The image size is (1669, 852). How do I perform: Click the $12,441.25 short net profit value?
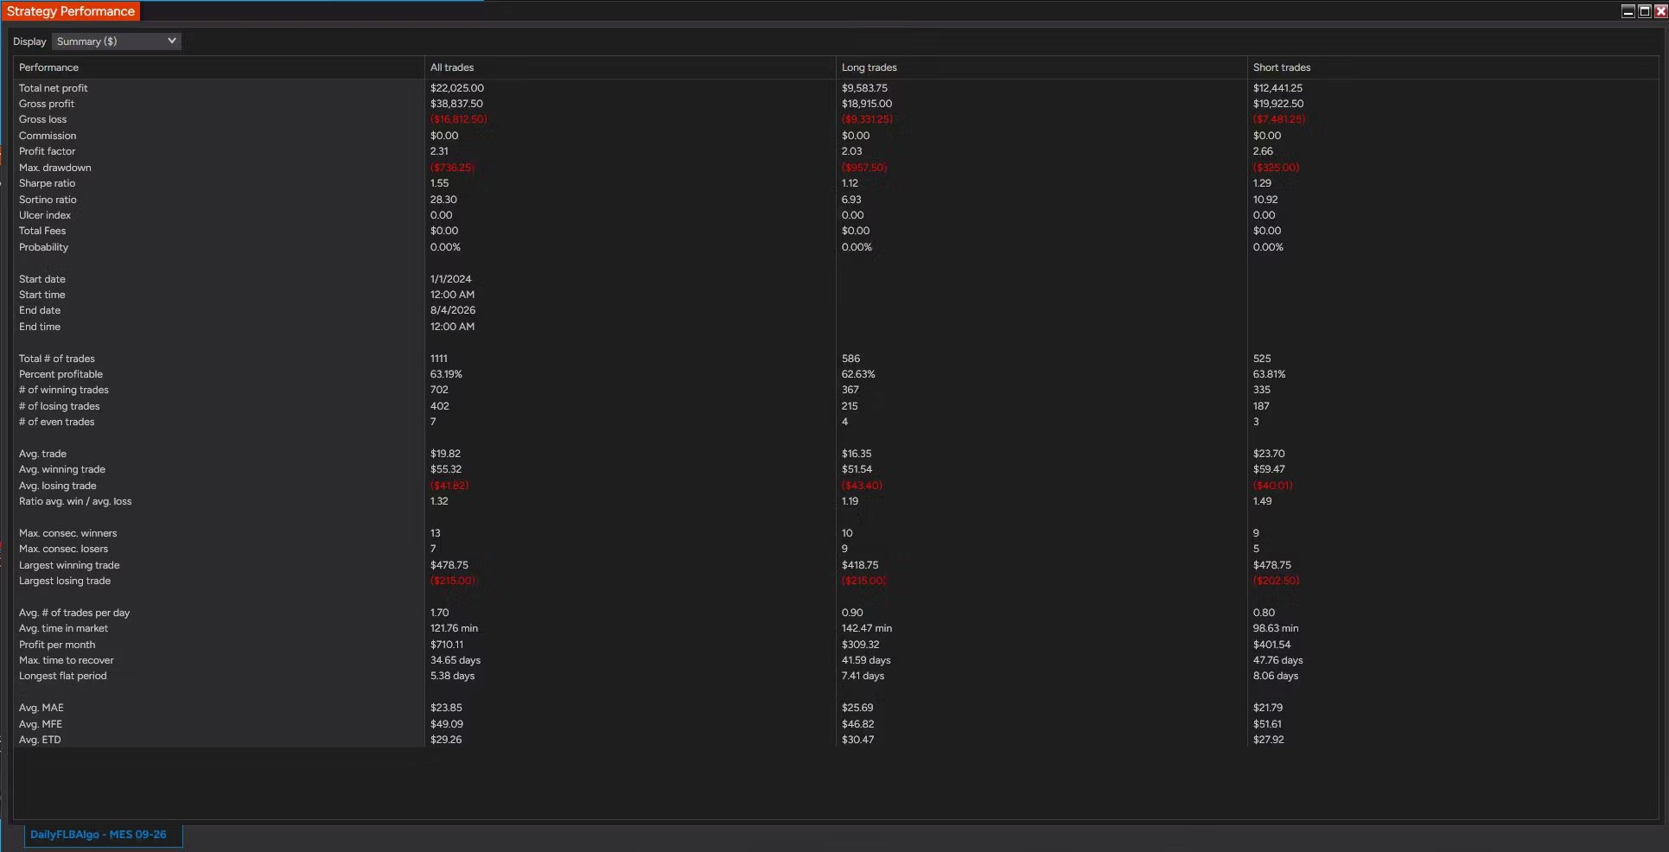click(1277, 88)
